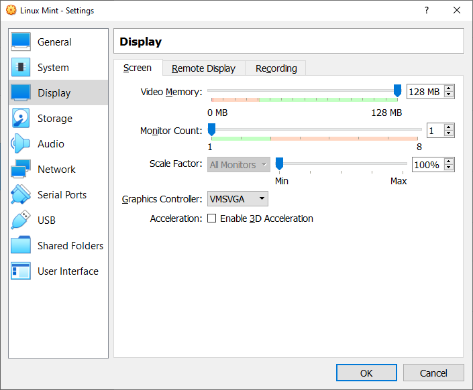The width and height of the screenshot is (473, 390).
Task: Increase Video Memory with up arrow
Action: click(449, 88)
